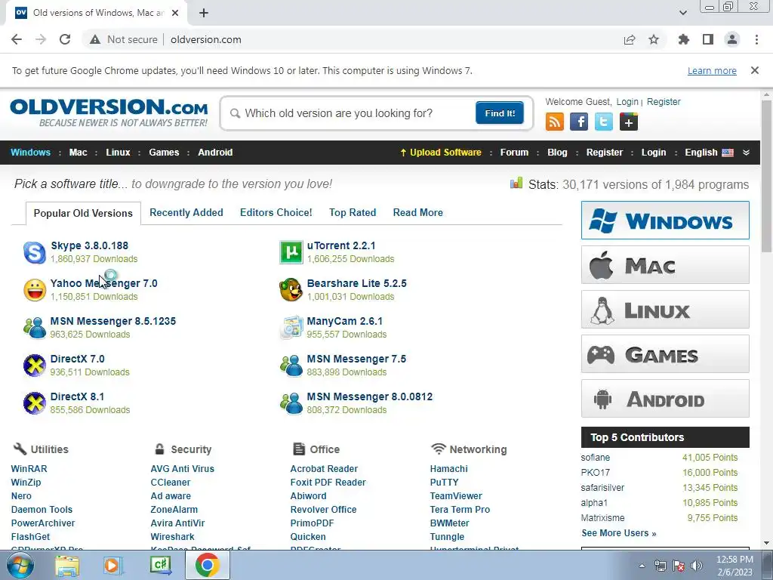Image resolution: width=773 pixels, height=580 pixels.
Task: Click the RSS feed icon
Action: tap(555, 122)
